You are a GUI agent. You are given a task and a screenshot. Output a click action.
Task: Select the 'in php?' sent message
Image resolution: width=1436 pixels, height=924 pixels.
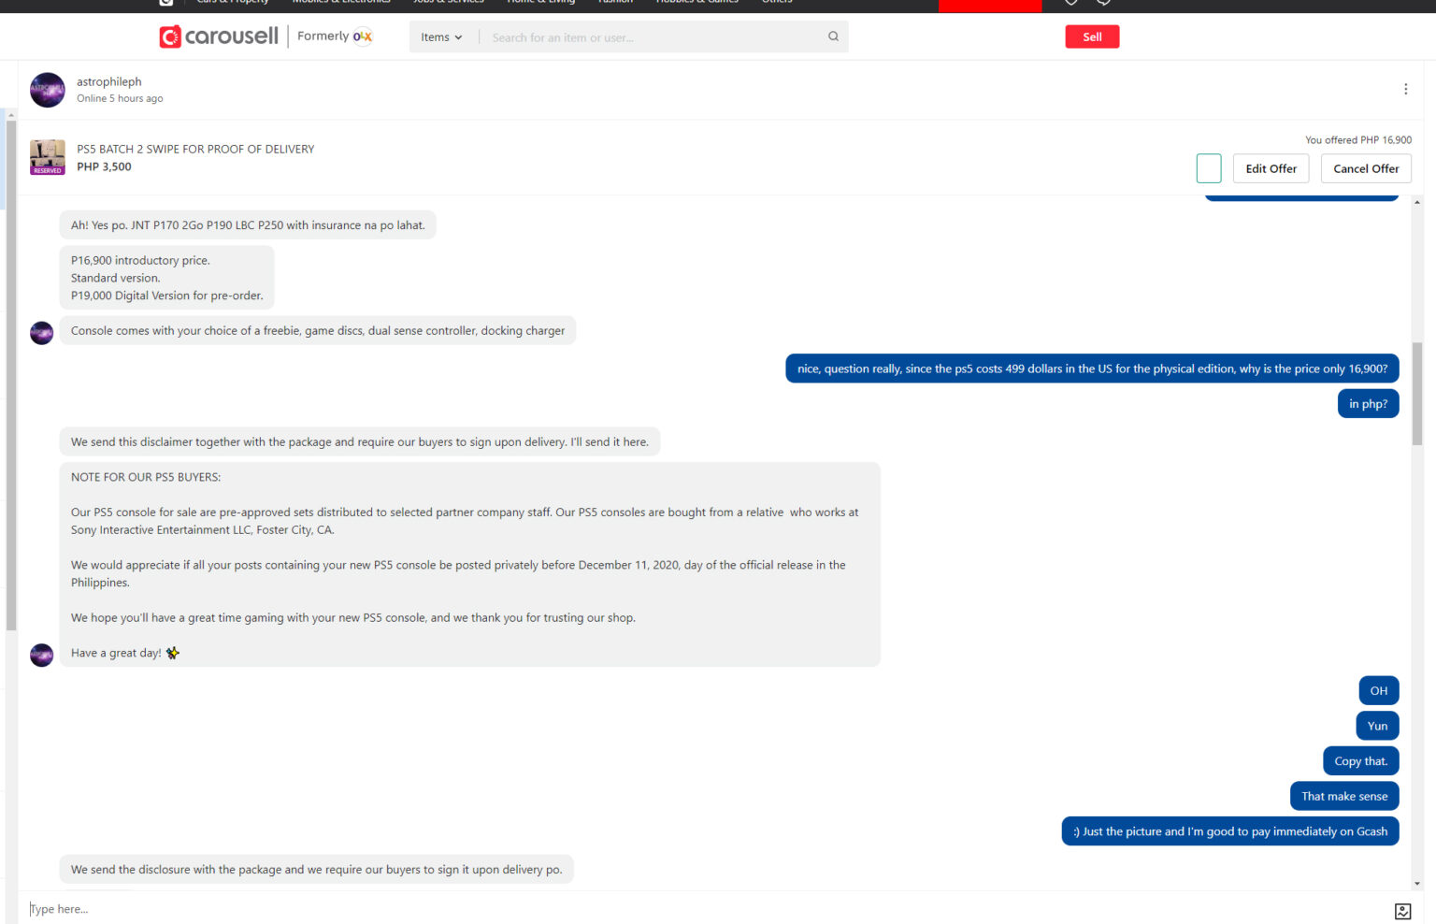pyautogui.click(x=1368, y=404)
